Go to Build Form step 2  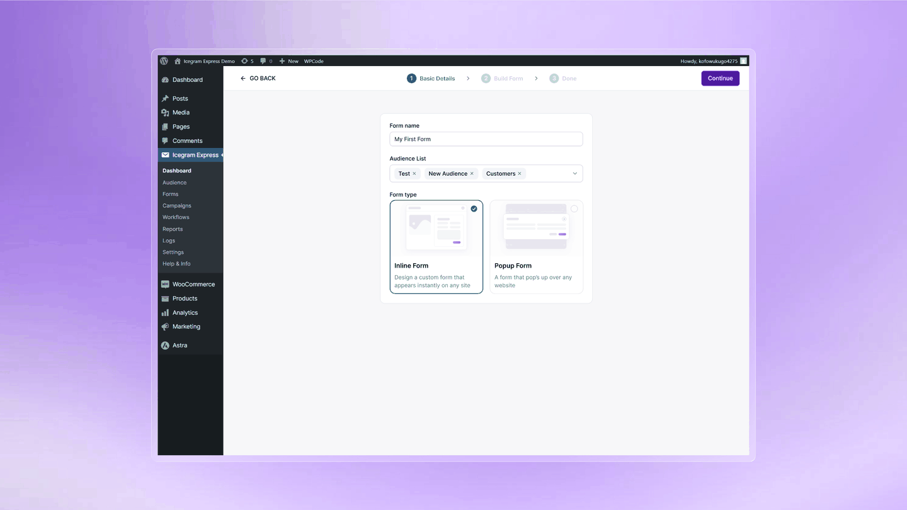point(502,79)
